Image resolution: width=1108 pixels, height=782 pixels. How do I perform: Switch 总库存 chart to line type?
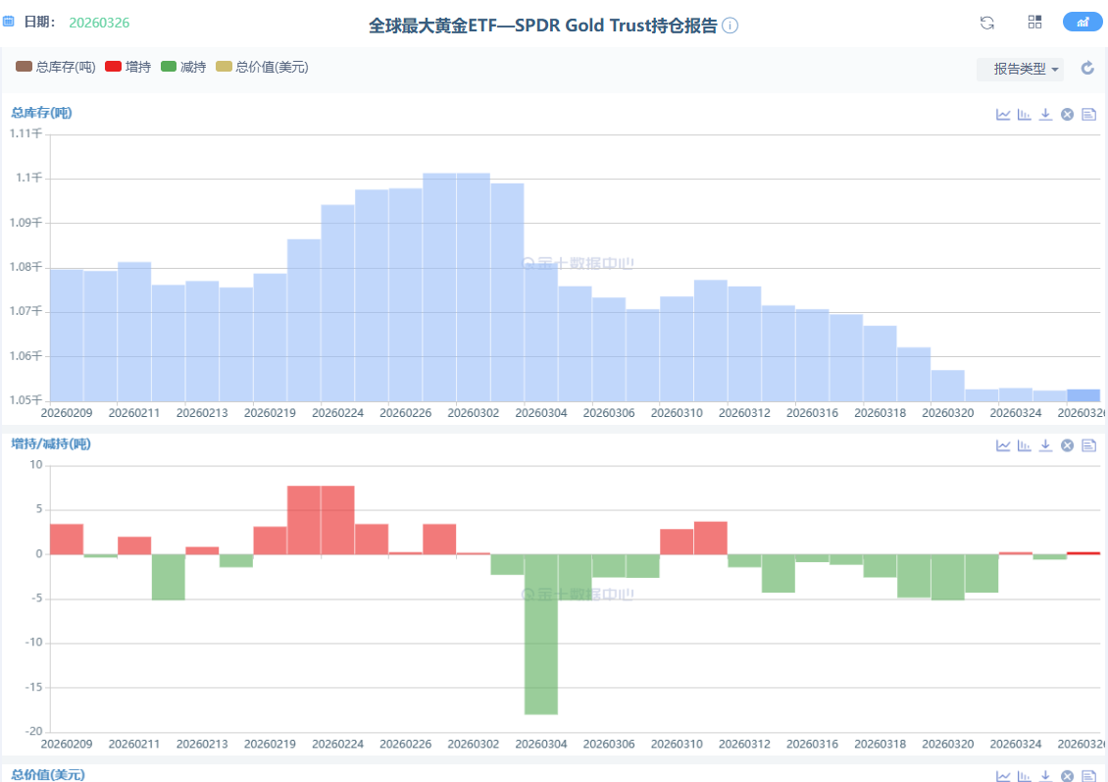[1003, 114]
